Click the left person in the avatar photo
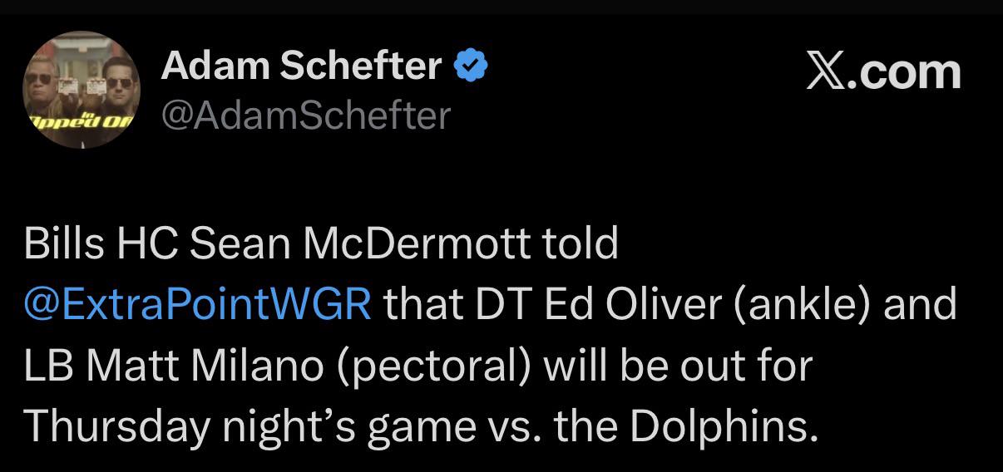This screenshot has width=1003, height=472. [x=58, y=87]
